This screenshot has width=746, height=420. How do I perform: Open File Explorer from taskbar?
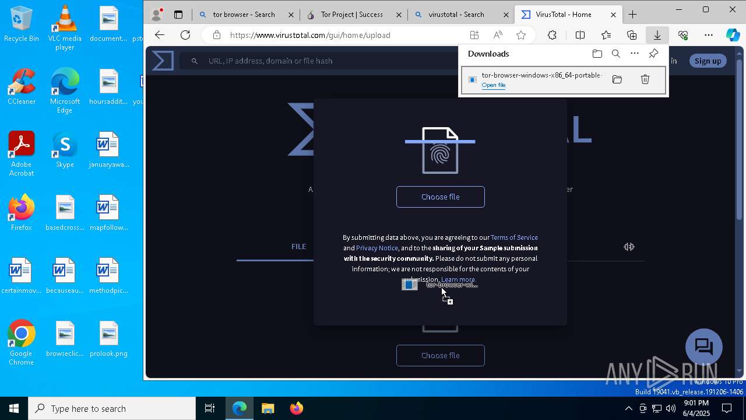tap(268, 408)
